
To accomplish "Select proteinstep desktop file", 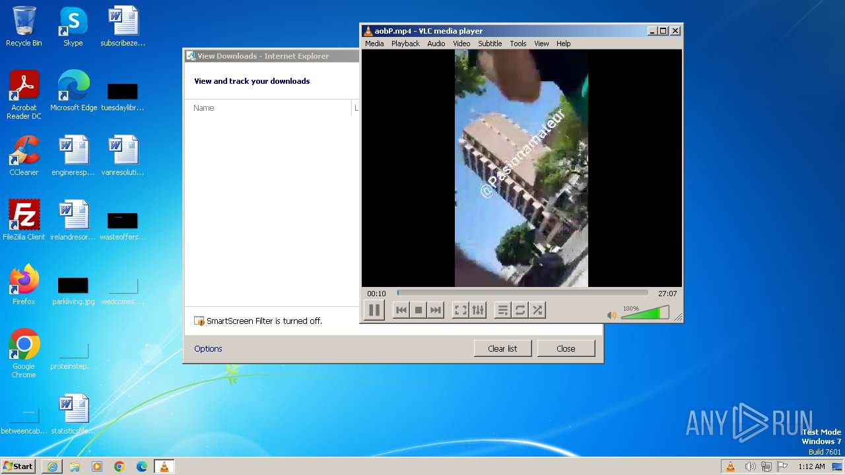I will coord(73,355).
